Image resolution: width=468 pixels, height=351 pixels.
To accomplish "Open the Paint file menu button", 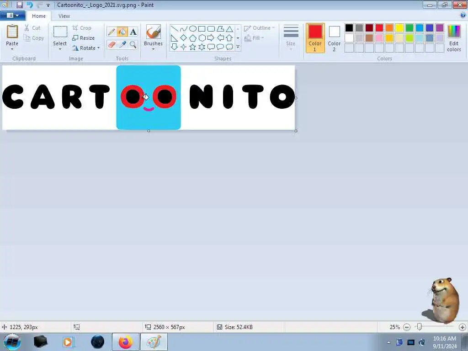I will 12,16.
